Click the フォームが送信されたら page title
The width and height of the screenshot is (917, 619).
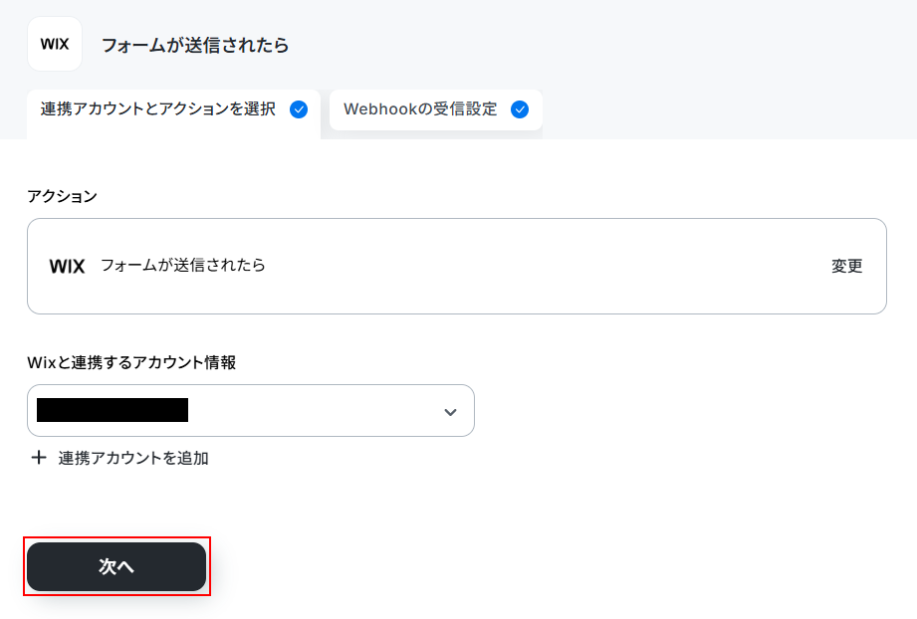tap(195, 45)
